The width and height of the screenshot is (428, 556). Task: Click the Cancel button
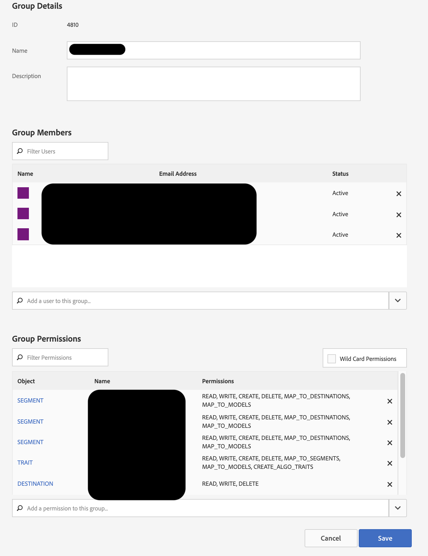[x=331, y=538]
